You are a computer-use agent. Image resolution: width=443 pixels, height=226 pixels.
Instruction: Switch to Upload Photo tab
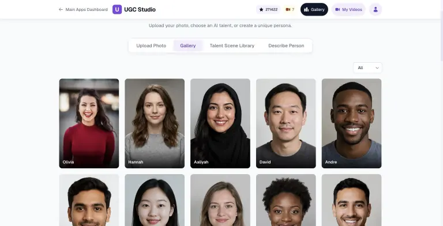(x=151, y=46)
